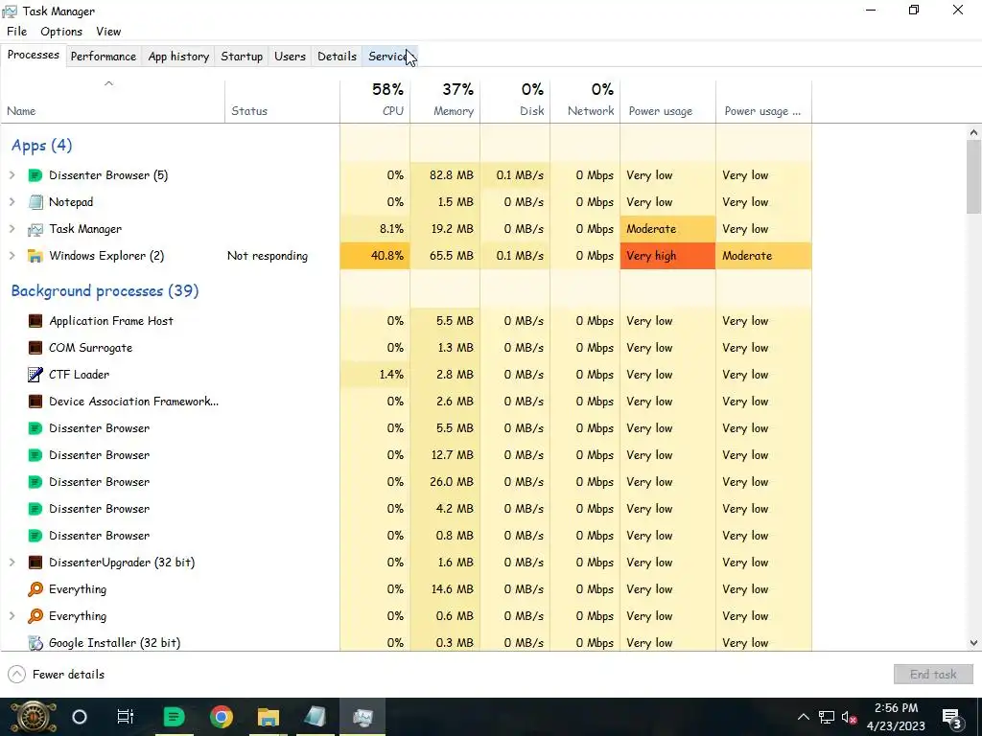Viewport: 982px width, 736px height.
Task: Sort by the Name column header
Action: [x=113, y=101]
